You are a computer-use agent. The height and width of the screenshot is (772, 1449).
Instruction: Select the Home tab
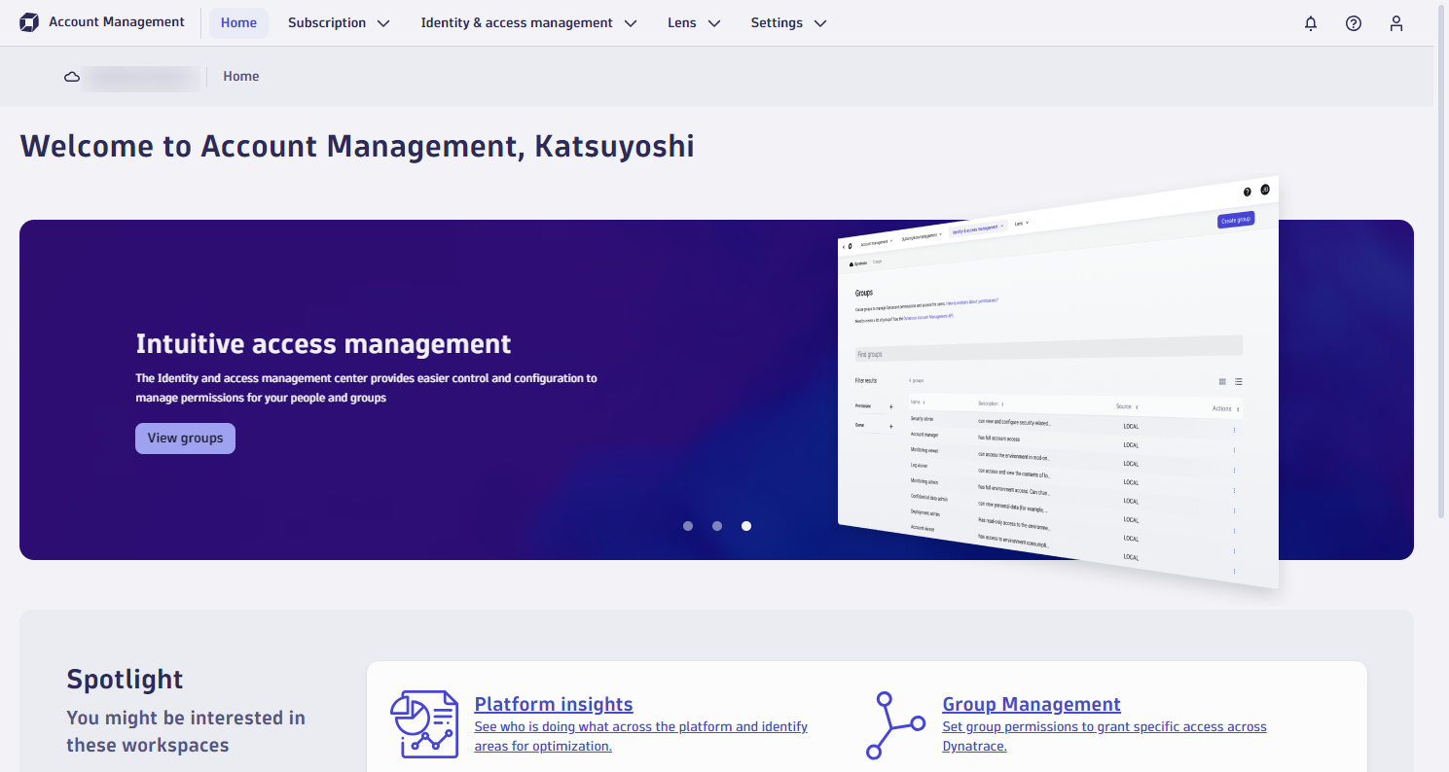point(238,22)
